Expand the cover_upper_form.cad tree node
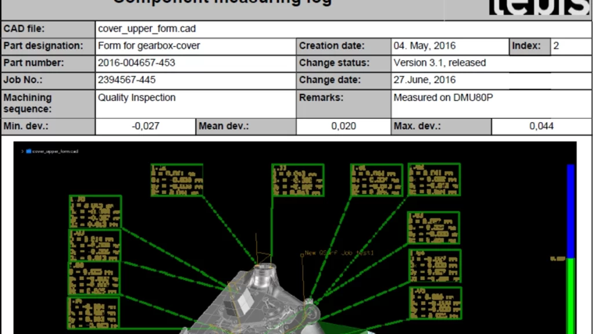 (23, 151)
